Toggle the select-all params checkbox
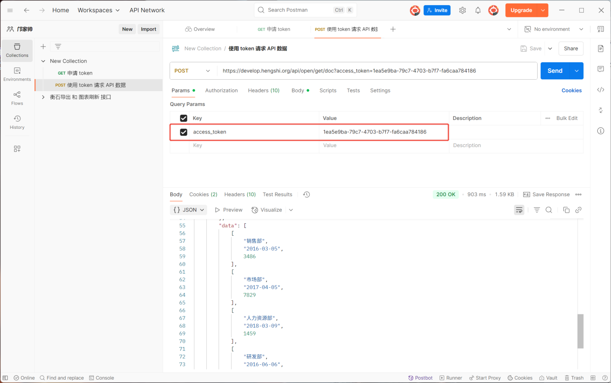 184,118
